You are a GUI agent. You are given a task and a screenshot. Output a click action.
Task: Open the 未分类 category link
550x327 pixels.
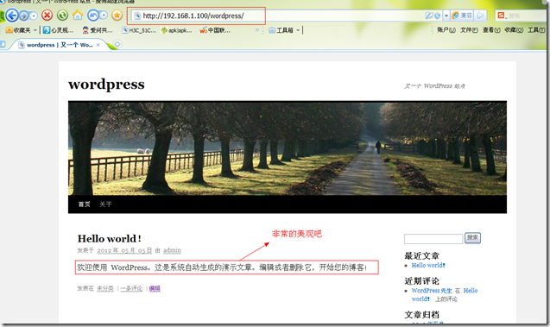pyautogui.click(x=105, y=288)
